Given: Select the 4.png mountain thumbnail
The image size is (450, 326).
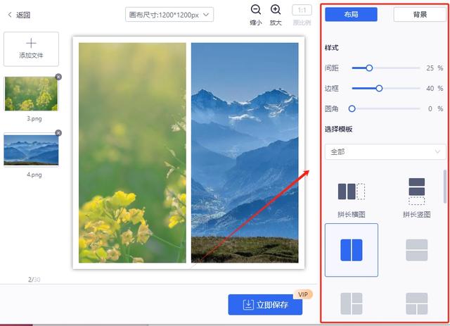Looking at the screenshot, I should pos(31,149).
